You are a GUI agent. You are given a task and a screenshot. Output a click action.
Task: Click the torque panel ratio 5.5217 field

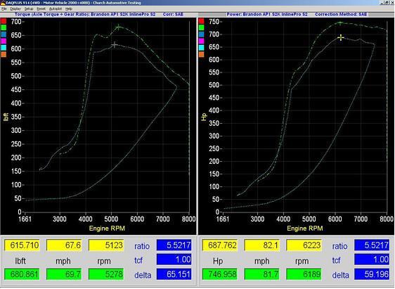click(x=174, y=245)
